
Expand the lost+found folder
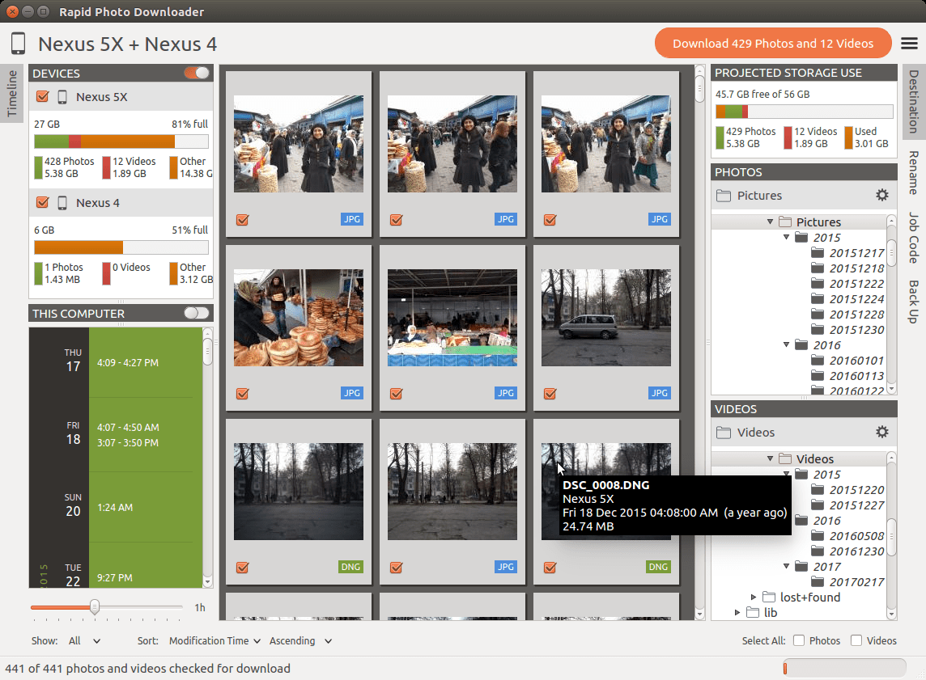tap(754, 597)
